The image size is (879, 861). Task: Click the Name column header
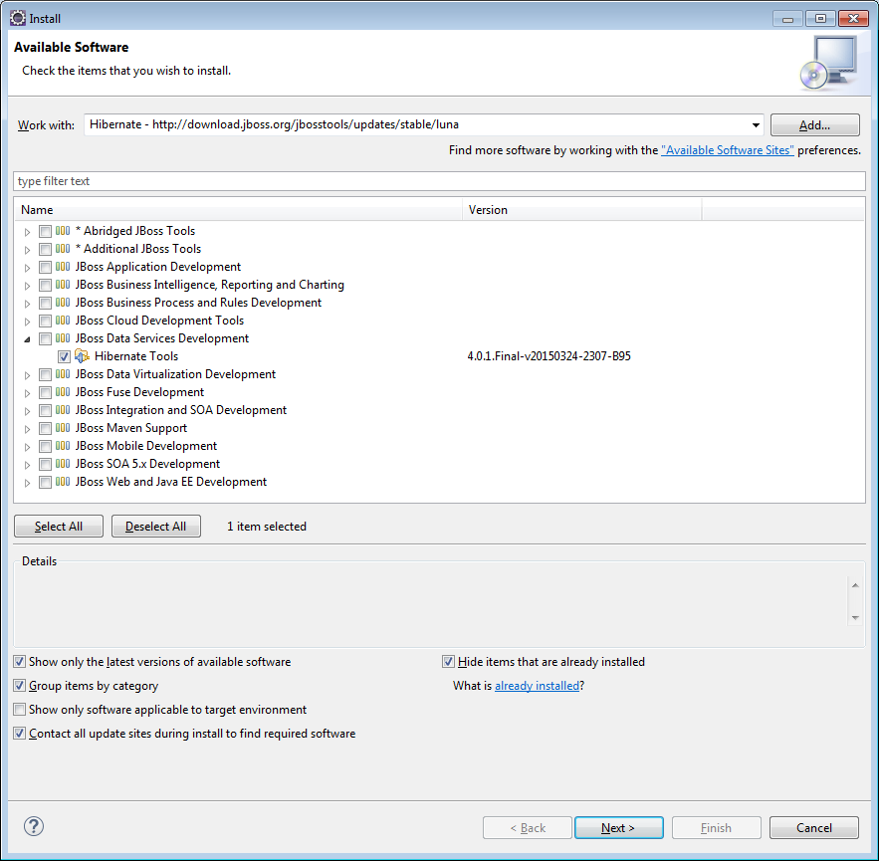(238, 210)
